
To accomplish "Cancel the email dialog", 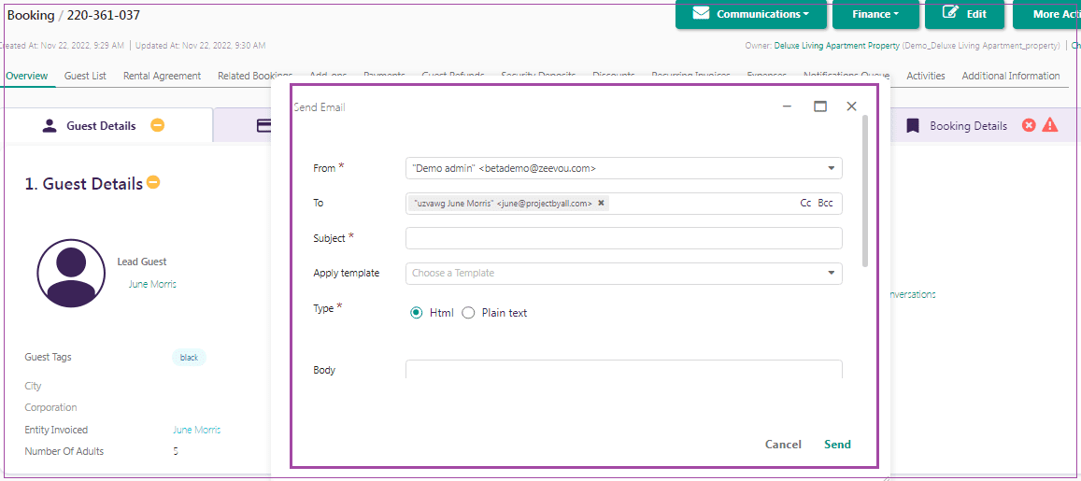I will click(783, 445).
